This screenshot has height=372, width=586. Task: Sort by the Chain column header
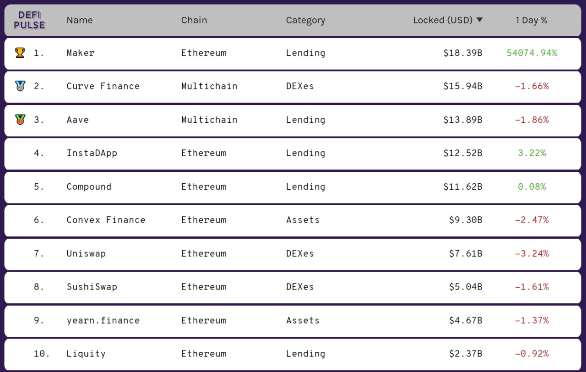[194, 20]
